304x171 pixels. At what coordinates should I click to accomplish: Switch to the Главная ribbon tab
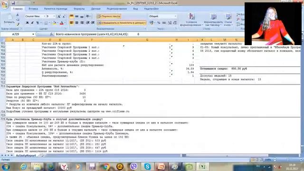pyautogui.click(x=18, y=9)
